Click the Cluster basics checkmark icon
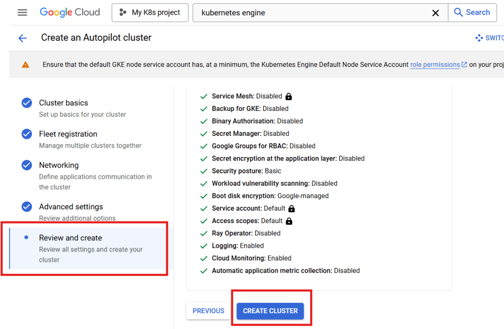This screenshot has height=329, width=504. pyautogui.click(x=27, y=103)
